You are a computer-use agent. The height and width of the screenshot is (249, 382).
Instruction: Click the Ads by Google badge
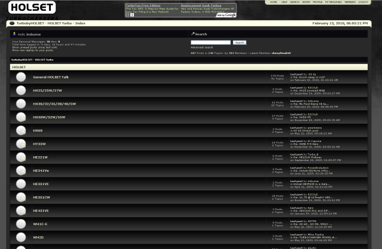227,15
